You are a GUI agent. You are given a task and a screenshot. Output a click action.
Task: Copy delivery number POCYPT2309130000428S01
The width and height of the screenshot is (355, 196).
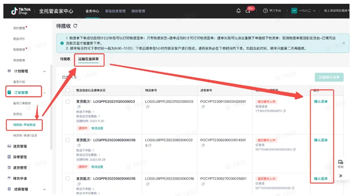[203, 107]
